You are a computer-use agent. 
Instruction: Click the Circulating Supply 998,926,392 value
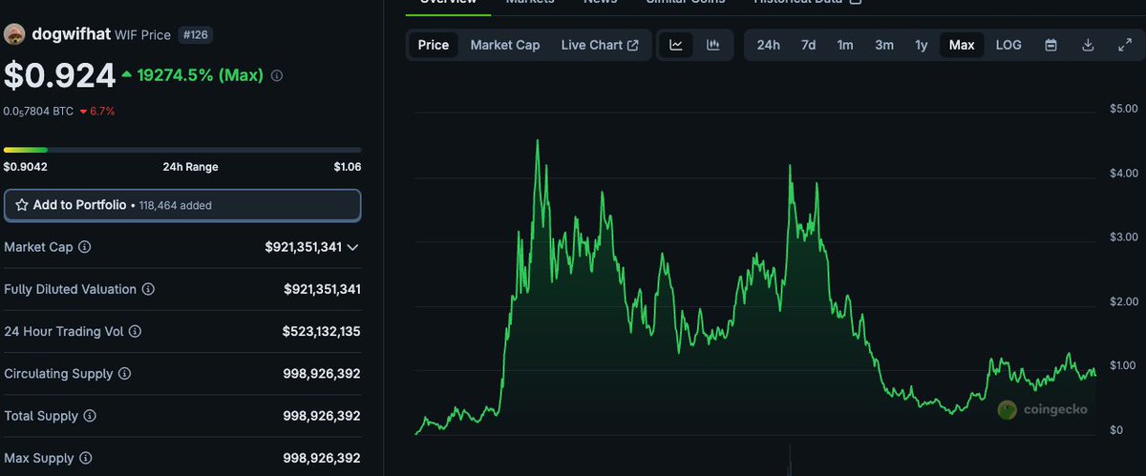pos(322,374)
